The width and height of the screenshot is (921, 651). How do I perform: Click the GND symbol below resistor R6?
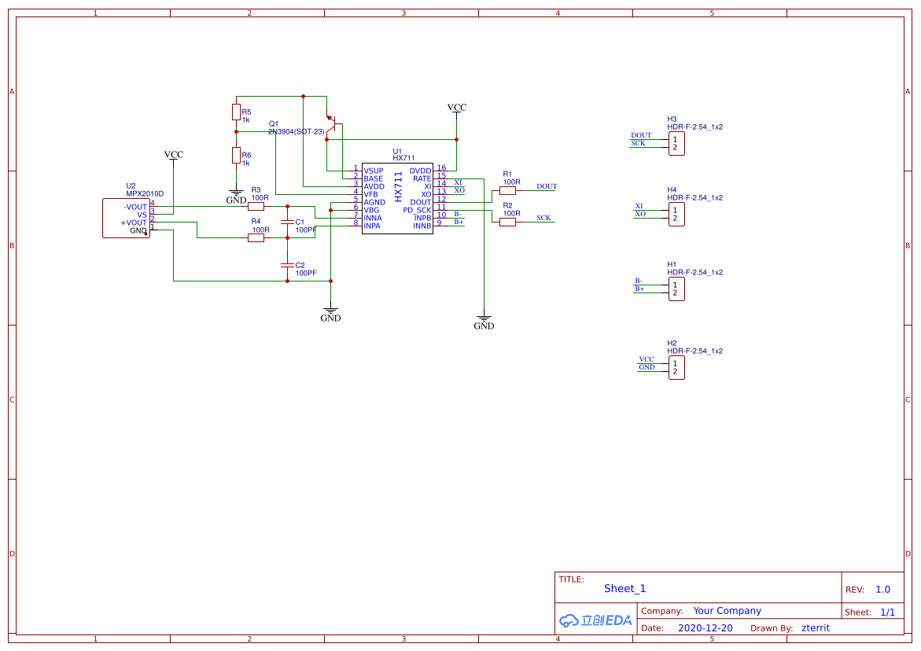click(236, 193)
